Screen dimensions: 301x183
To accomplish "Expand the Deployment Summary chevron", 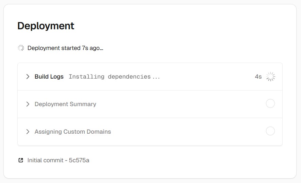I will tap(28, 104).
